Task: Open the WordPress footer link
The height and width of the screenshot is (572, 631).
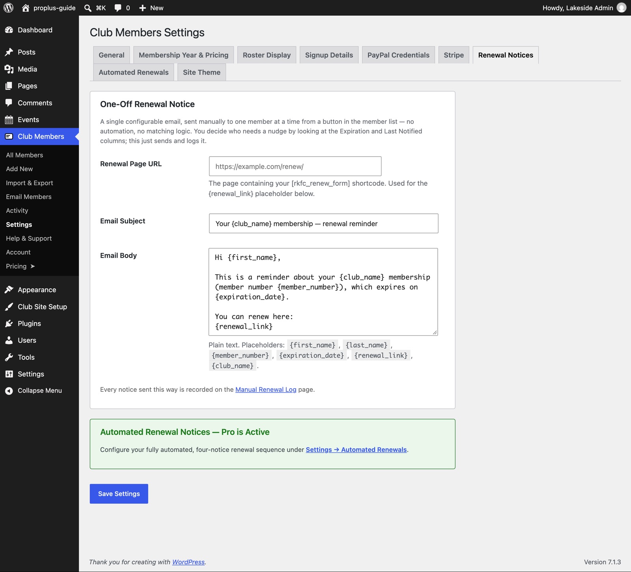Action: click(188, 562)
